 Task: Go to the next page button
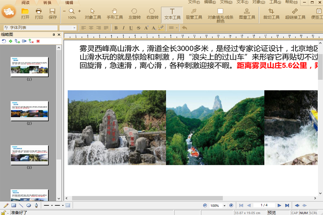(x=279, y=205)
